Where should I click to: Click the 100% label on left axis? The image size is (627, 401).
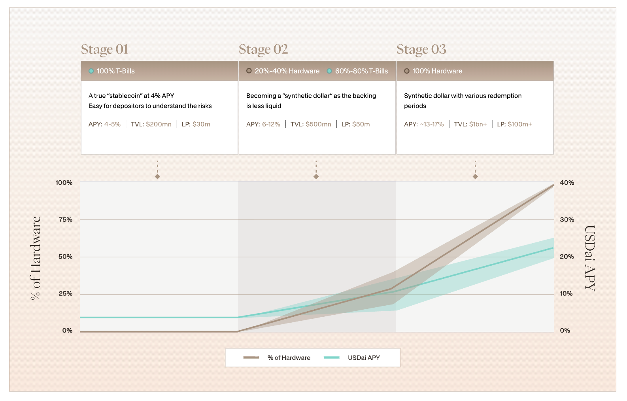[x=64, y=183]
